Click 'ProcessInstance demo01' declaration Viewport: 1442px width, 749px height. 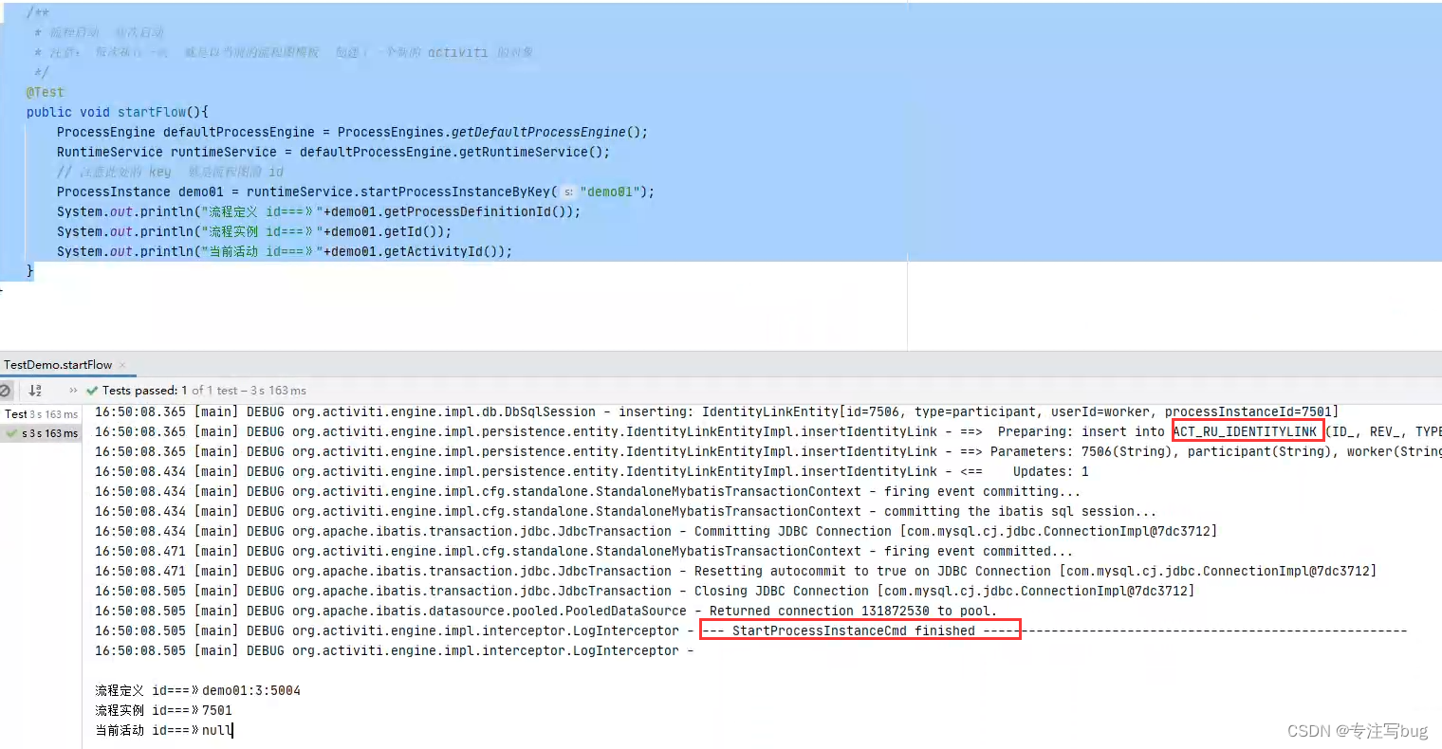(x=140, y=192)
